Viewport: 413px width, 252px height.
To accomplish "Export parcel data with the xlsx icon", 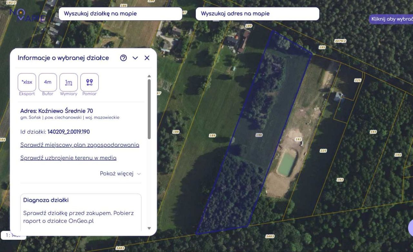I will click(x=27, y=82).
